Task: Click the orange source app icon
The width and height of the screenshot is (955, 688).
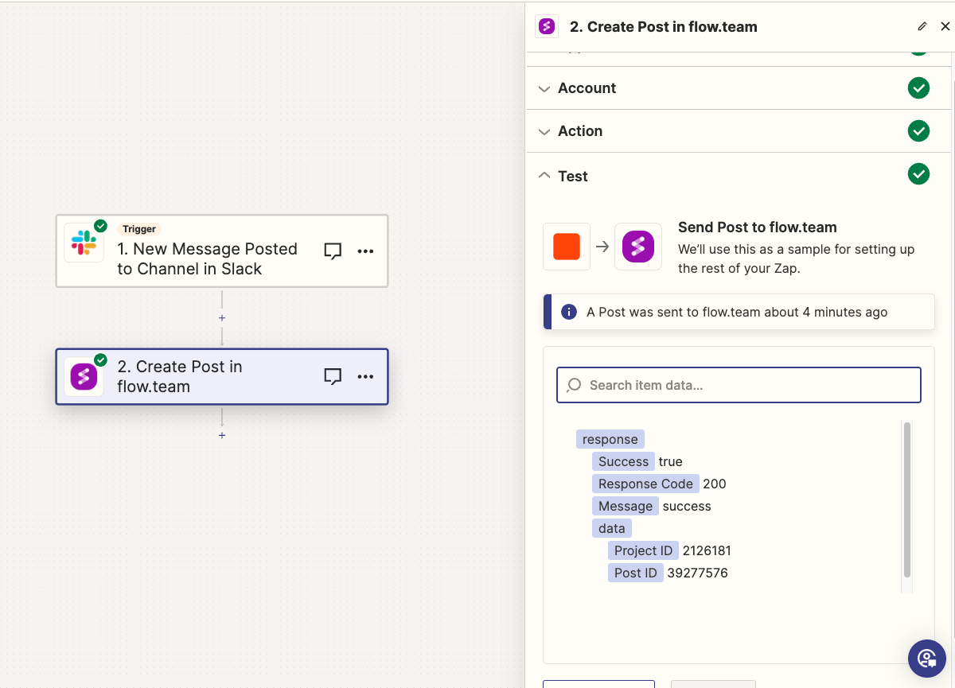Action: 567,247
